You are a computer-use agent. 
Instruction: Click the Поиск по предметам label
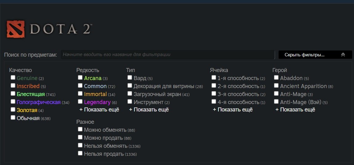pyautogui.click(x=30, y=55)
